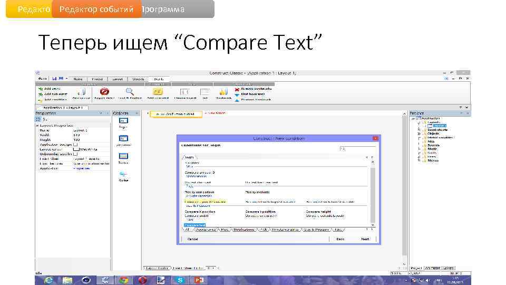
Task: Click the Add sub event icon
Action: tap(41, 94)
